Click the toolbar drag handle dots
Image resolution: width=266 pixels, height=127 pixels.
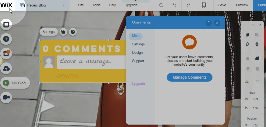[x=252, y=25]
